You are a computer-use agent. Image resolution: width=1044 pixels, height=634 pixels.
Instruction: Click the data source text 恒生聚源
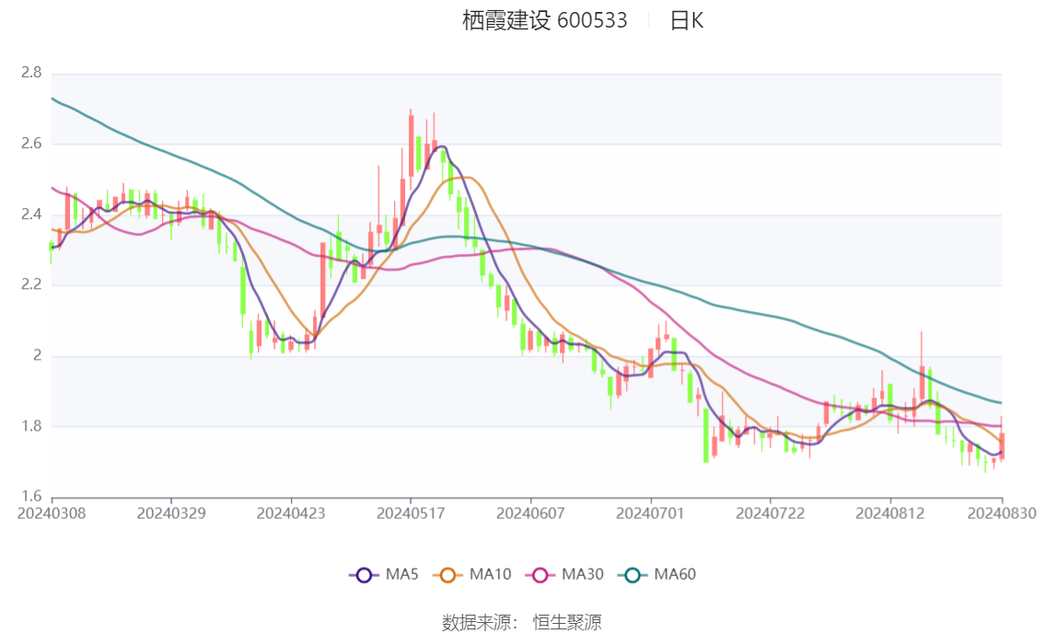[567, 623]
